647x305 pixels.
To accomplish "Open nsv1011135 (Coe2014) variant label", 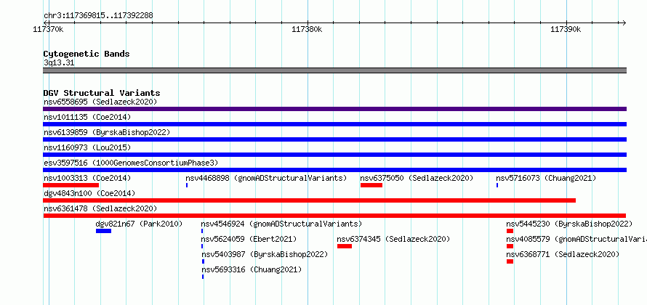I will (87, 117).
